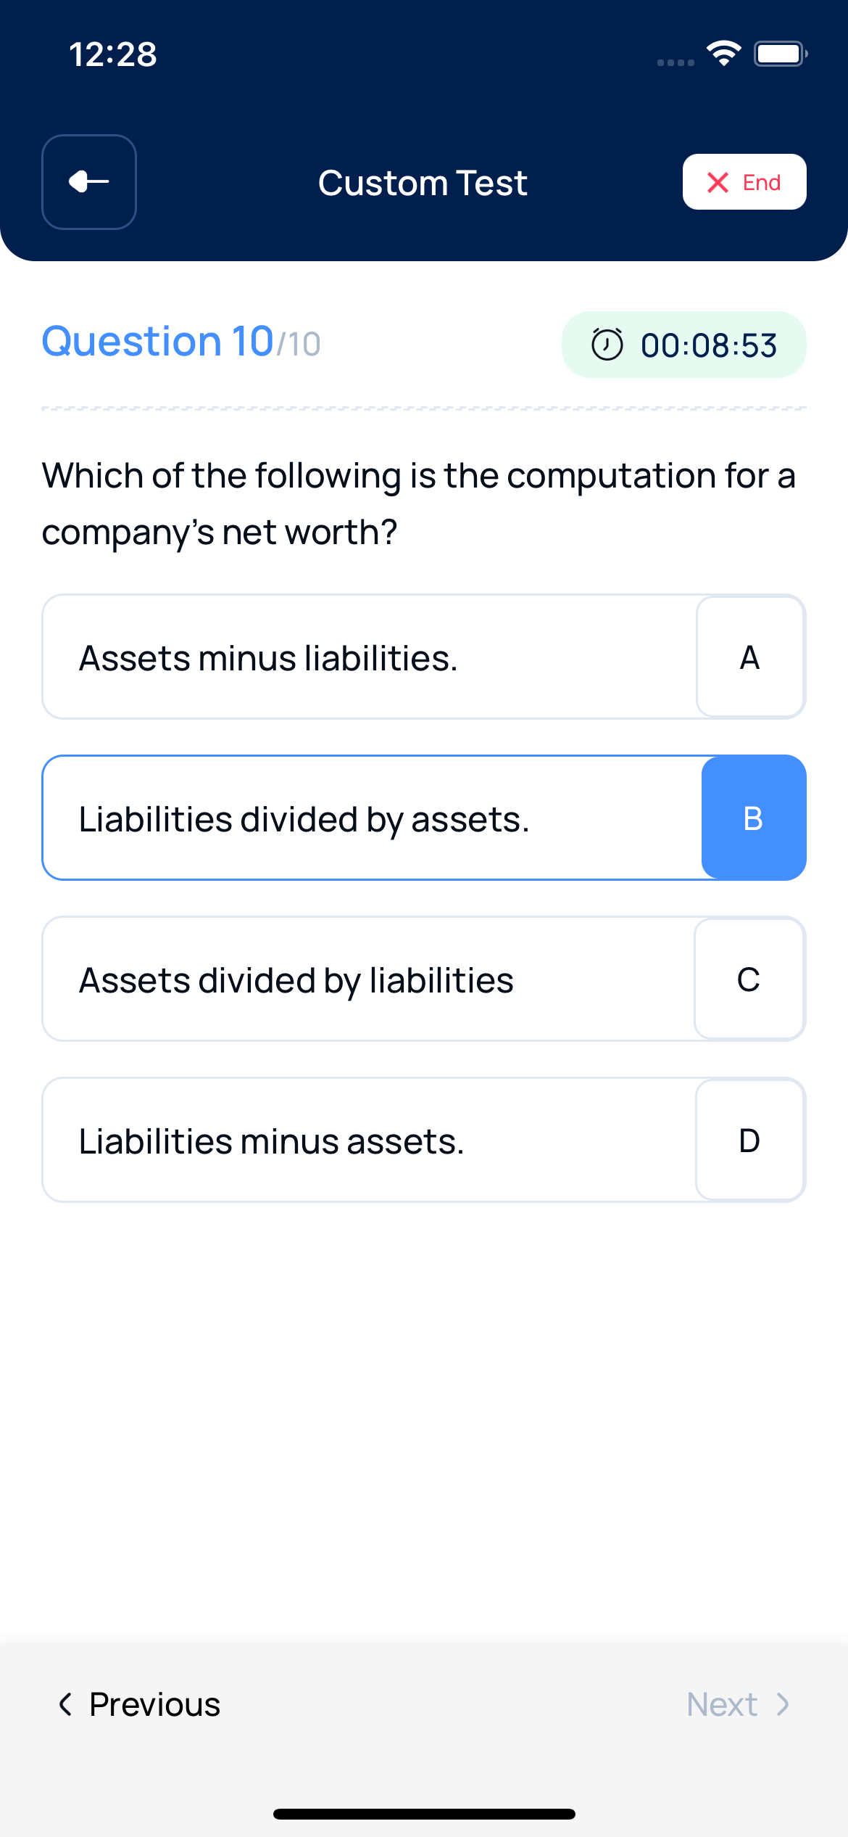Viewport: 848px width, 1837px height.
Task: Tap the Question 10/10 counter
Action: (181, 342)
